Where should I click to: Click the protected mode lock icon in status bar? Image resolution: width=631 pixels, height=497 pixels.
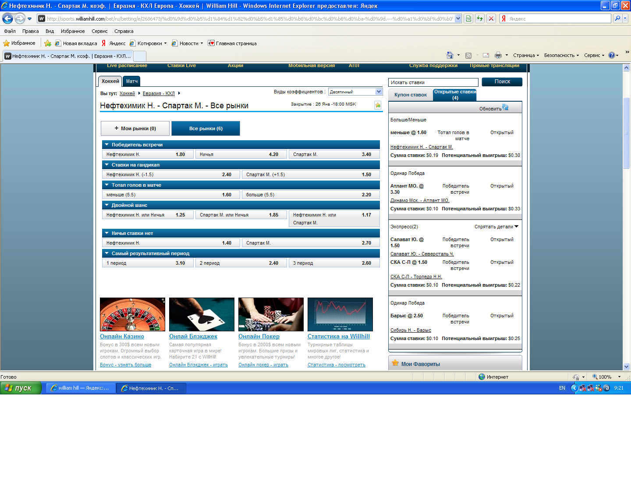[x=576, y=377]
